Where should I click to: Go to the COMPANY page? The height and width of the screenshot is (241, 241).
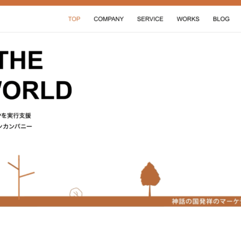click(x=108, y=19)
